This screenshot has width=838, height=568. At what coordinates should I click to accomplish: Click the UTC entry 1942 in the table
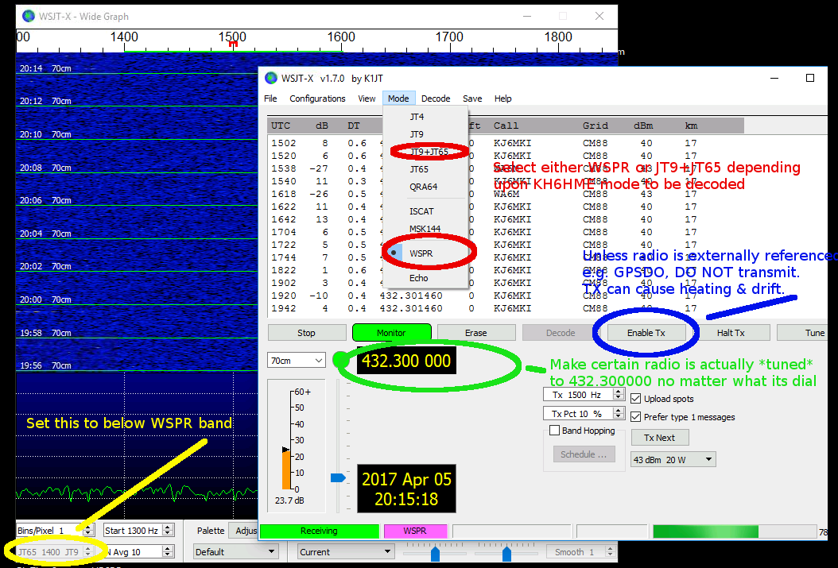click(x=283, y=308)
